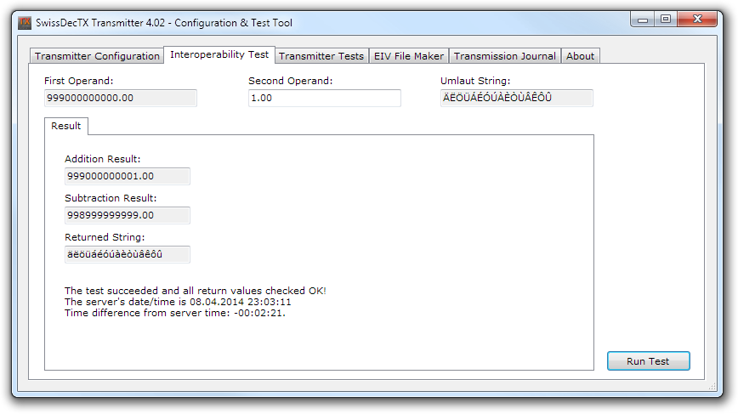Click the test succeeded status message
The height and width of the screenshot is (414, 738).
pyautogui.click(x=195, y=291)
